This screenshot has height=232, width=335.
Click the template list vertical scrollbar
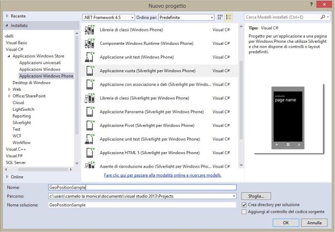(241, 100)
